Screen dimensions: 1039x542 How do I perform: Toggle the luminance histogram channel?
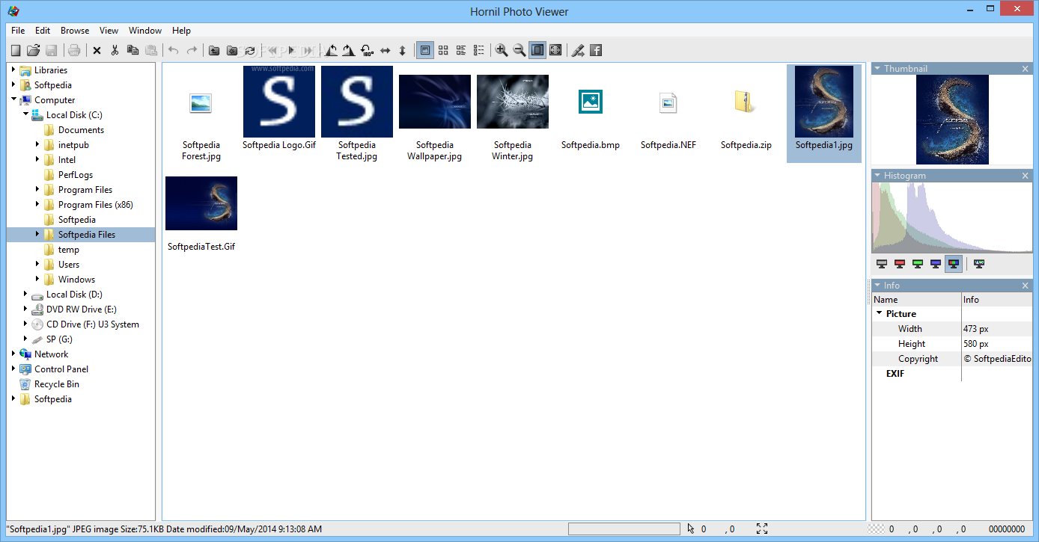click(x=882, y=263)
